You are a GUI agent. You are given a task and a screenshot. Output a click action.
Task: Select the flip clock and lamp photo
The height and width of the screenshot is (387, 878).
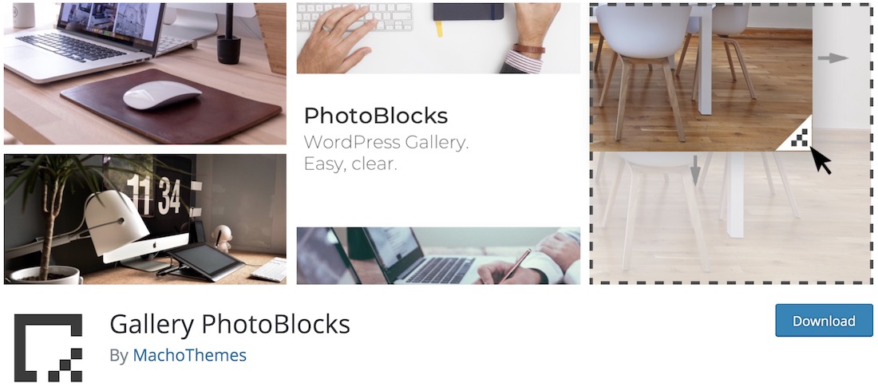[x=145, y=219]
